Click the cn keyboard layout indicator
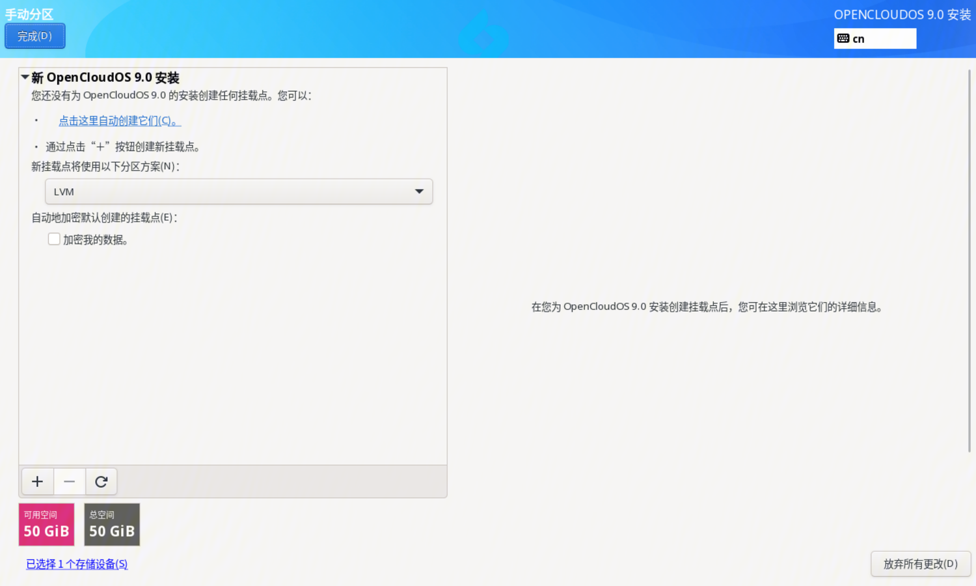This screenshot has width=976, height=586. 875,38
